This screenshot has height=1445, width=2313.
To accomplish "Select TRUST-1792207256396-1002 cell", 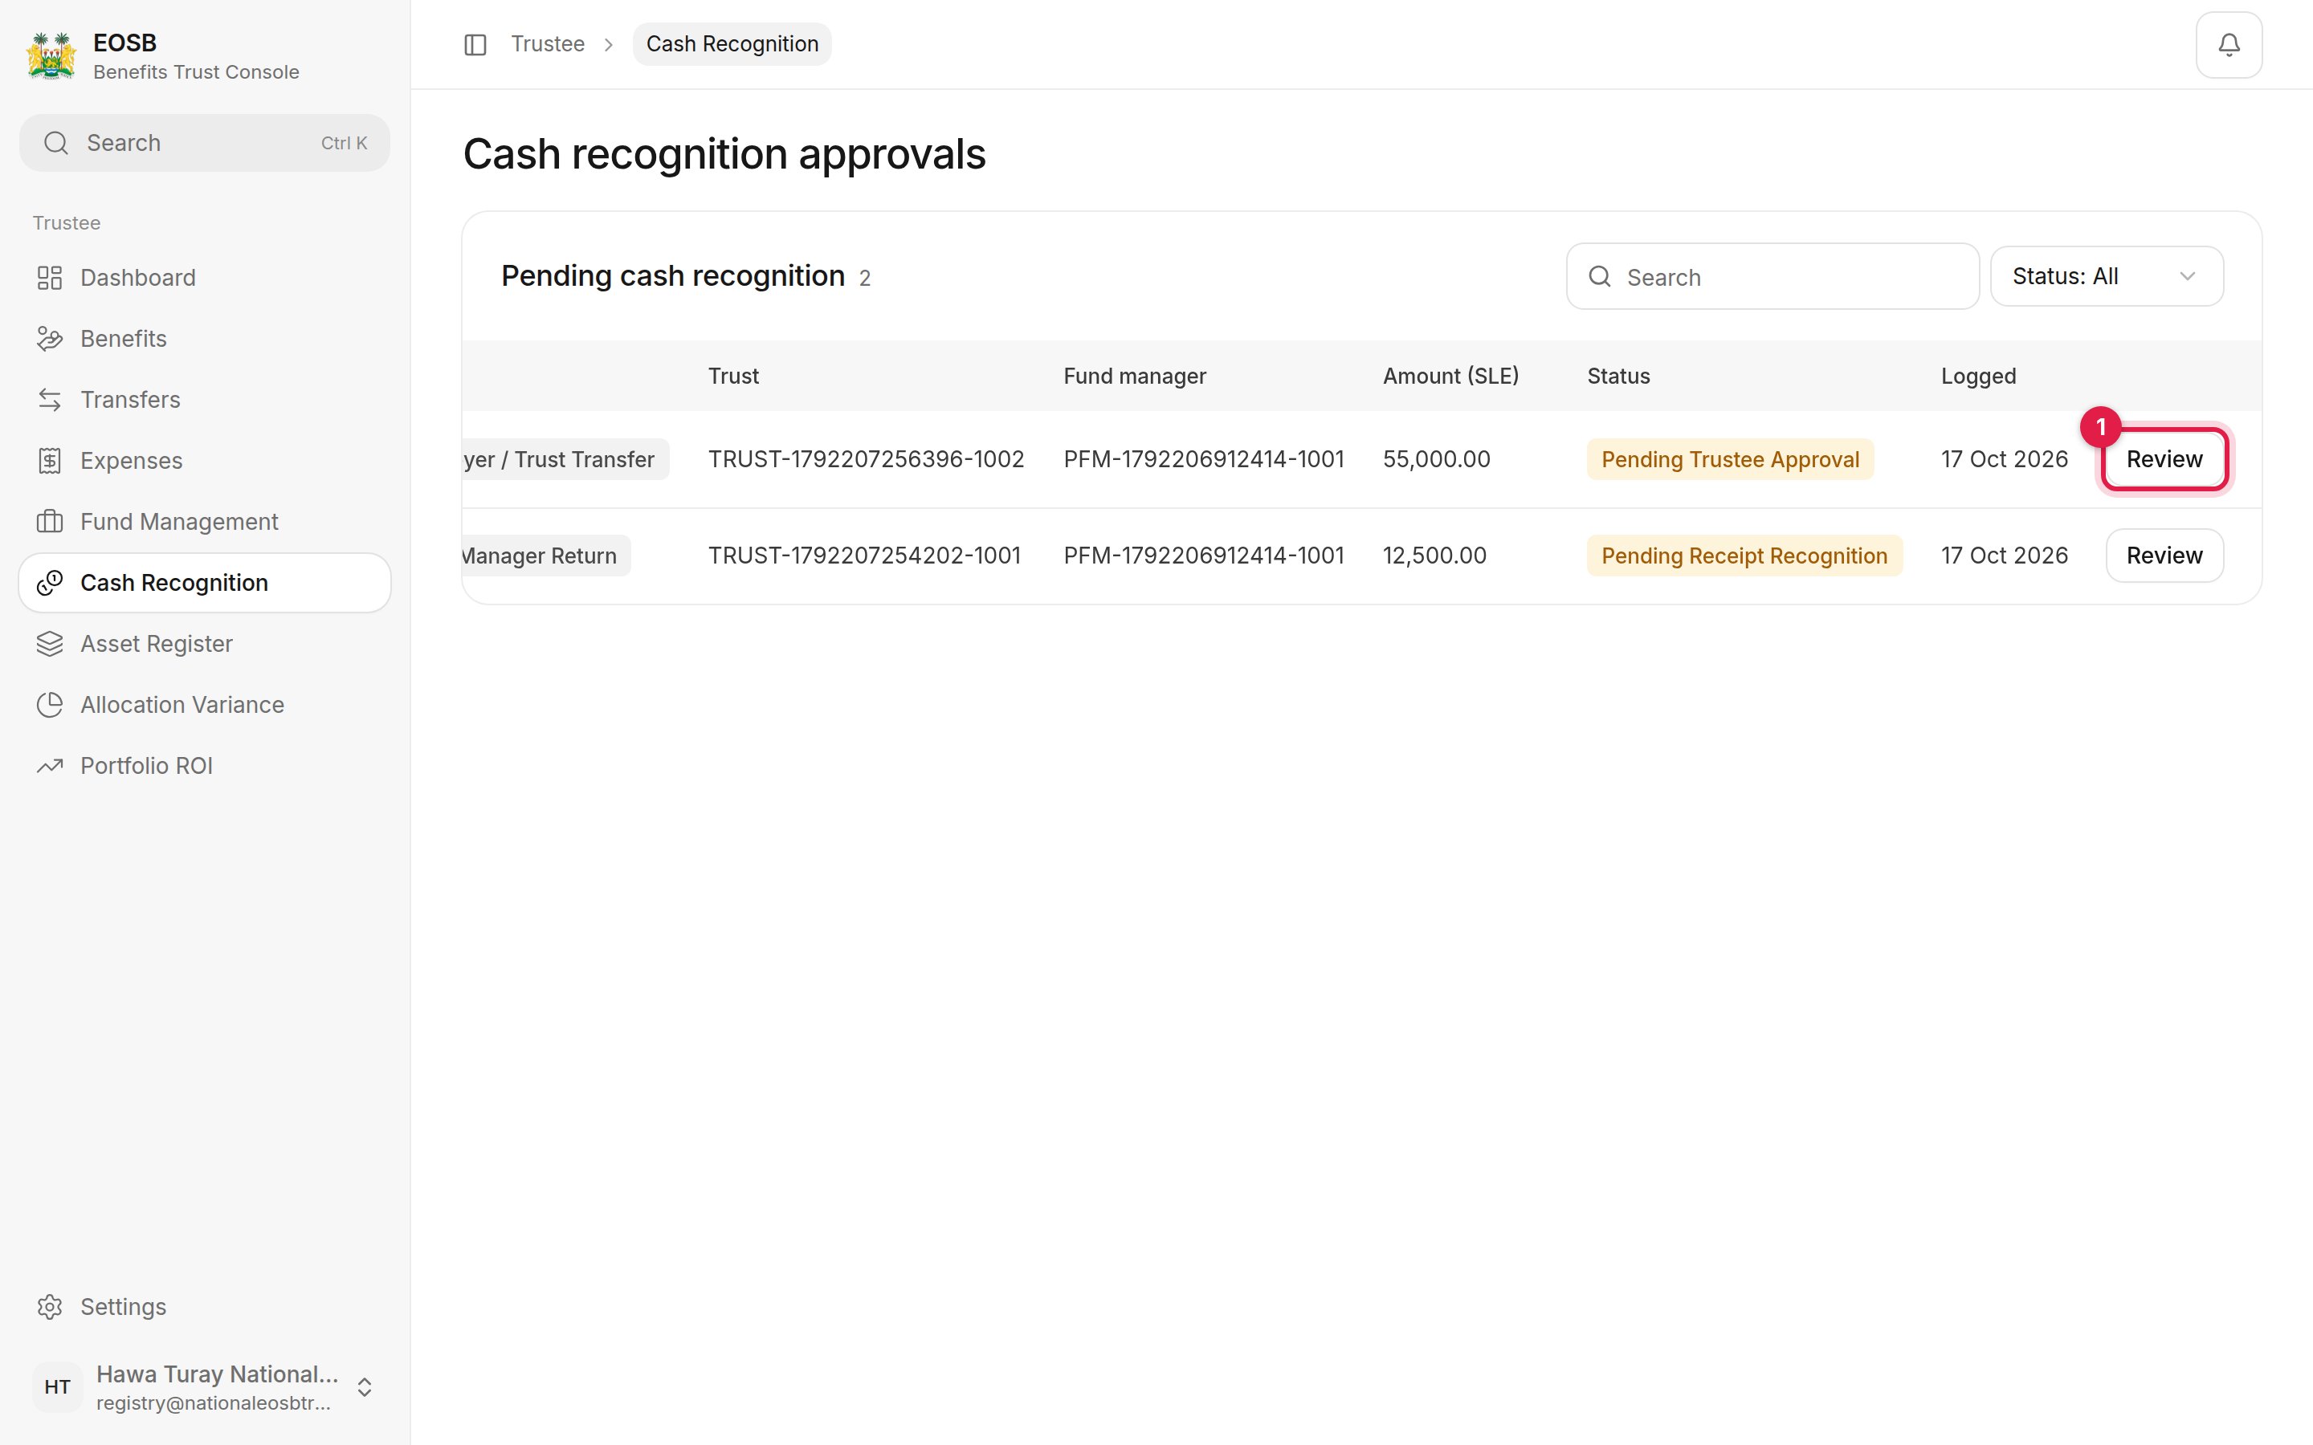I will (866, 460).
